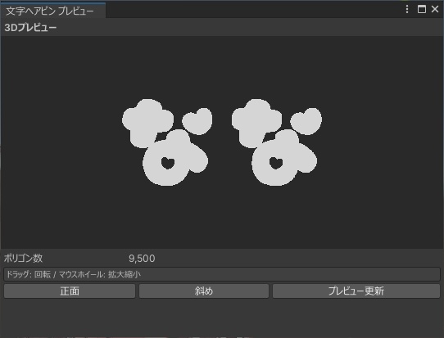
Task: Close the 文字ヘアピン プレビュー window
Action: coord(435,9)
